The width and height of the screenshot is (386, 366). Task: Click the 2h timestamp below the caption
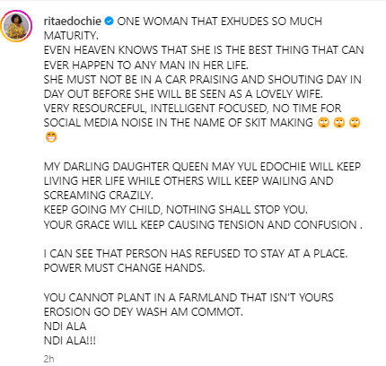point(48,359)
